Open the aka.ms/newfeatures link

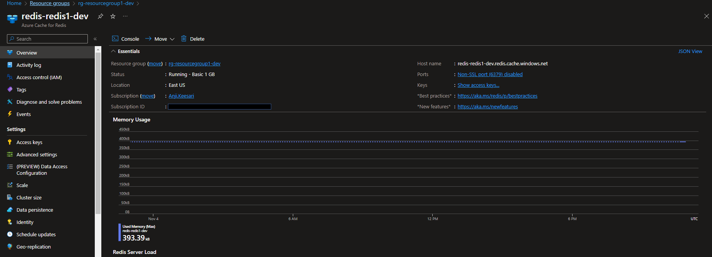click(x=488, y=106)
